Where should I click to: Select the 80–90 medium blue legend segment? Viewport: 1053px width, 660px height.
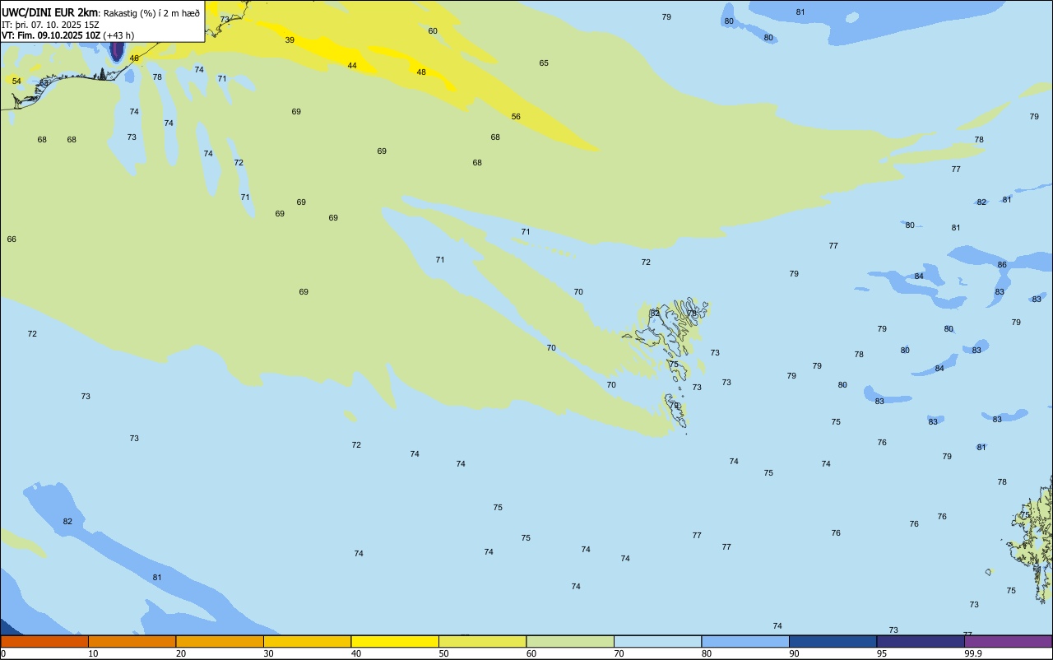pos(745,641)
